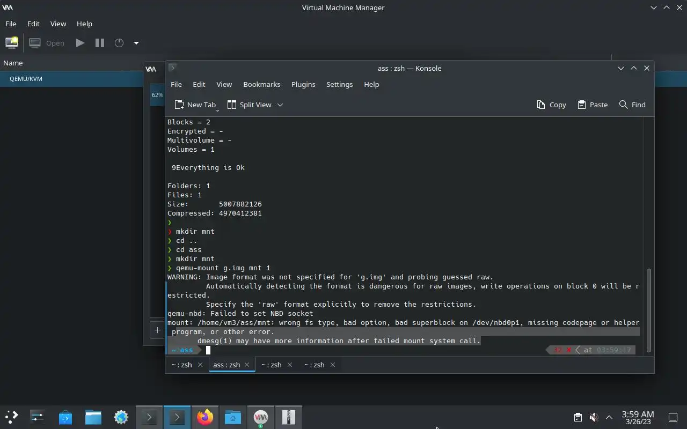The width and height of the screenshot is (687, 429).
Task: Open the clipboard tray icon
Action: coord(578,417)
